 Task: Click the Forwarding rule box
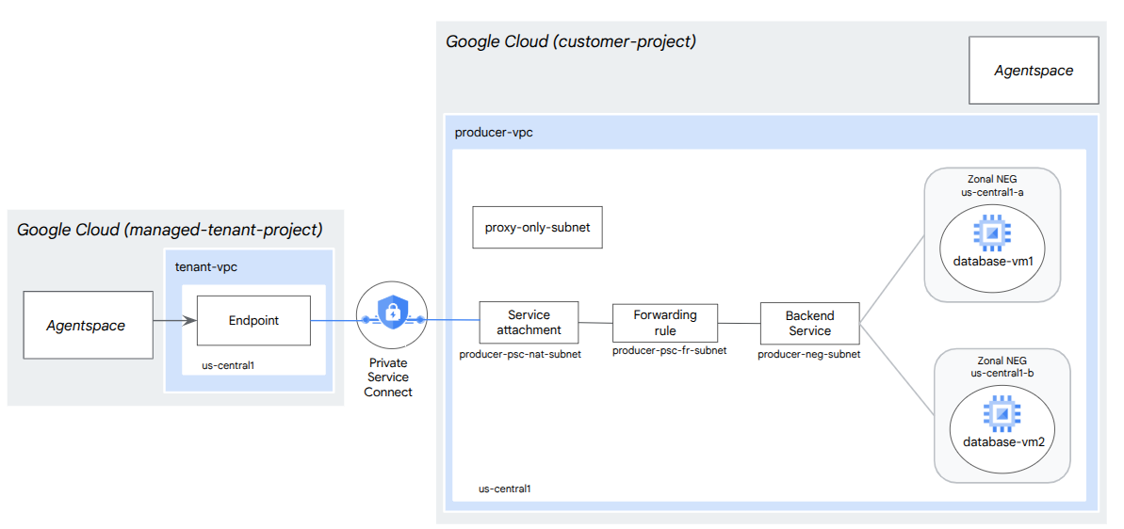pyautogui.click(x=664, y=323)
